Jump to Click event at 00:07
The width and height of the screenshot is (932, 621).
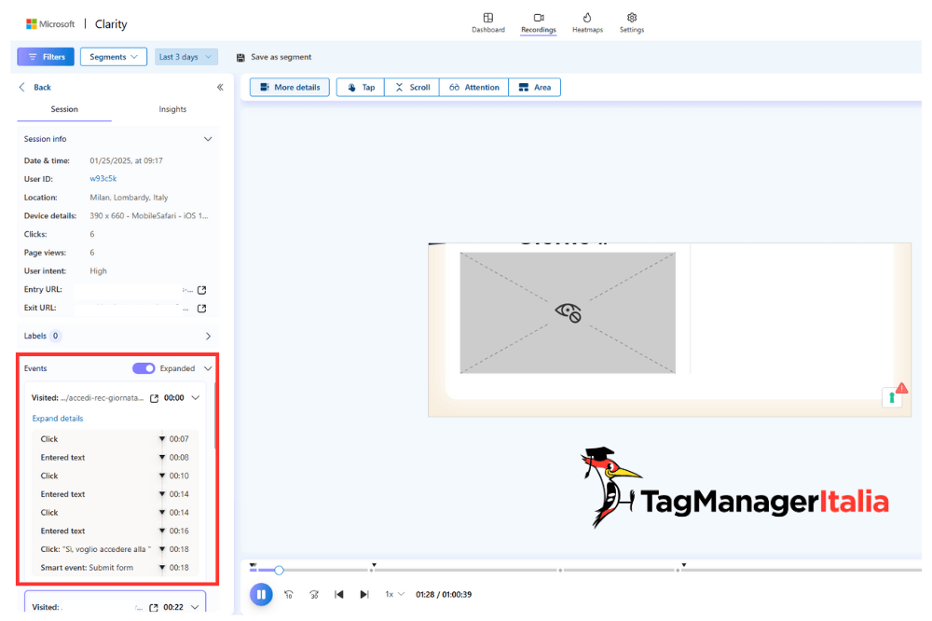tap(114, 439)
